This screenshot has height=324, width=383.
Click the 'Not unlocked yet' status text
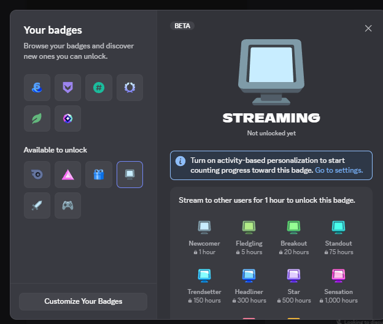271,133
